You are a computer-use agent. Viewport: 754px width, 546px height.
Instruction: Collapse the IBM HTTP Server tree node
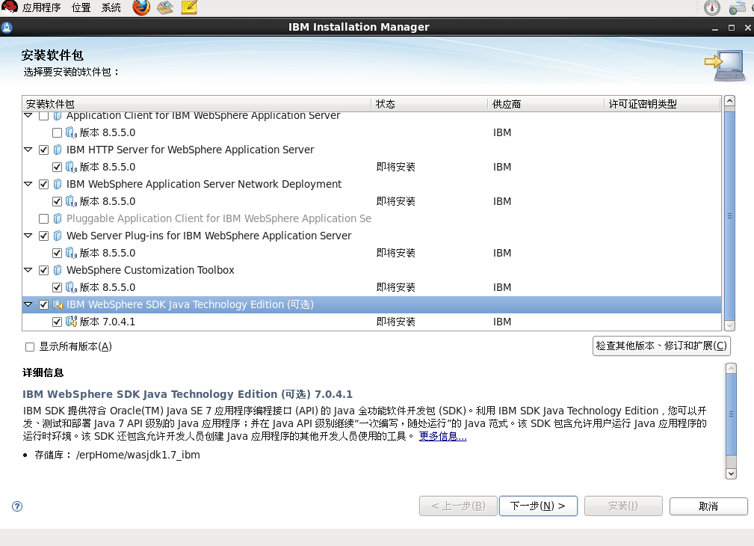click(28, 150)
